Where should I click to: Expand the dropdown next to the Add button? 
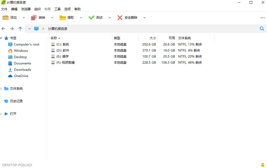[x=23, y=18]
